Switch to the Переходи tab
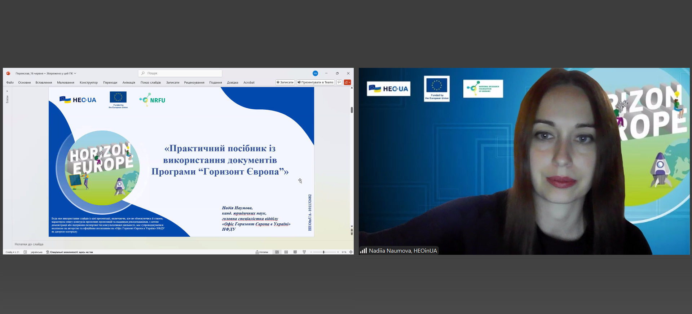The height and width of the screenshot is (314, 692). 110,83
